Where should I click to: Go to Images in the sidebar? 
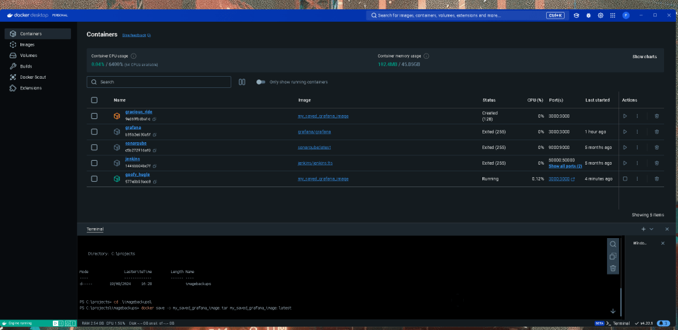(38, 44)
